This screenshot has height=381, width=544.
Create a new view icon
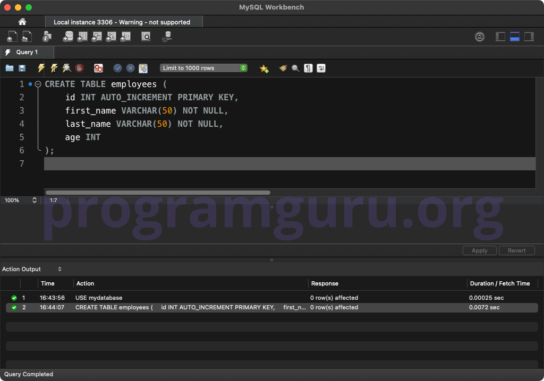pos(97,37)
